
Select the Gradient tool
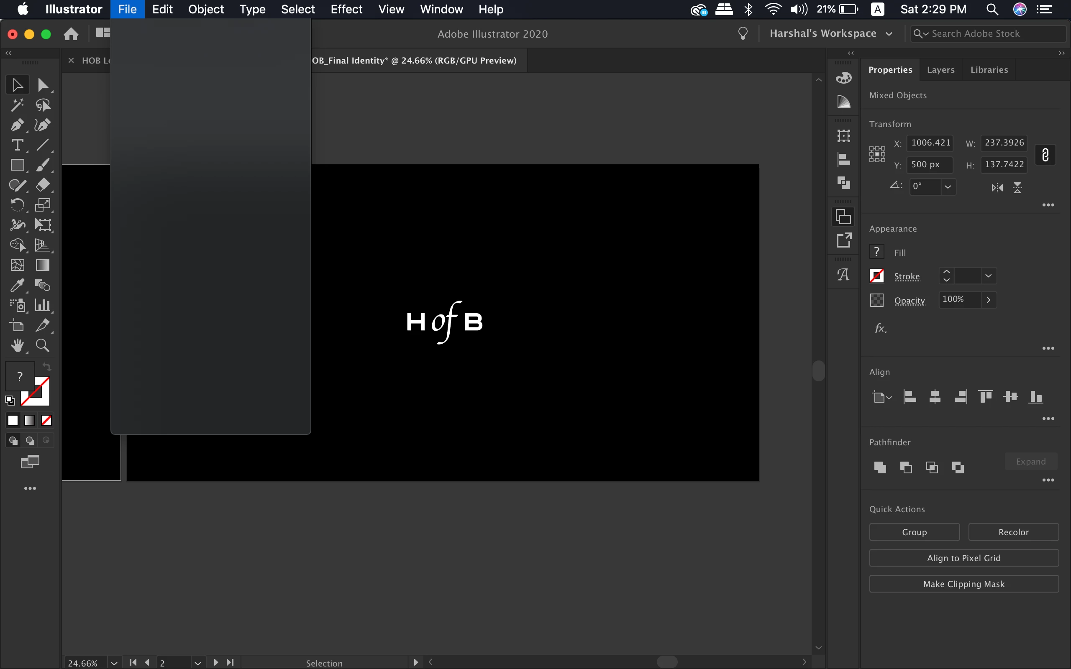pos(43,265)
